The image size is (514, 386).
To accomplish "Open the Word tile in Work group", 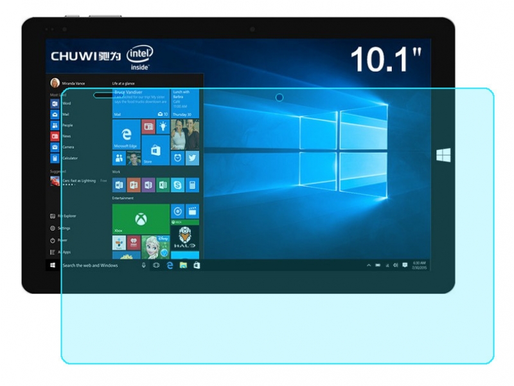I will 119,185.
